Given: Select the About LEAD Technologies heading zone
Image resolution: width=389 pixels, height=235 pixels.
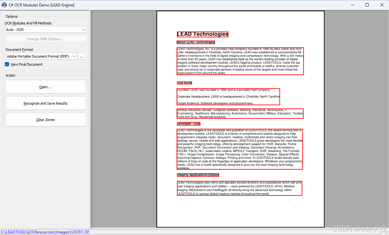Looking at the screenshot, I should 196,42.
